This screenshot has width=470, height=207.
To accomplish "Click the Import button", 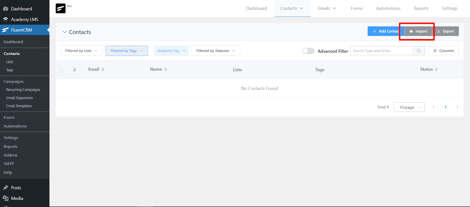I will [x=418, y=31].
